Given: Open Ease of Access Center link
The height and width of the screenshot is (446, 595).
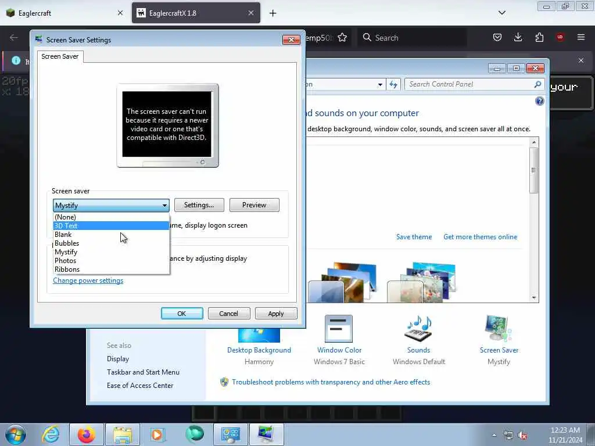Looking at the screenshot, I should point(140,386).
